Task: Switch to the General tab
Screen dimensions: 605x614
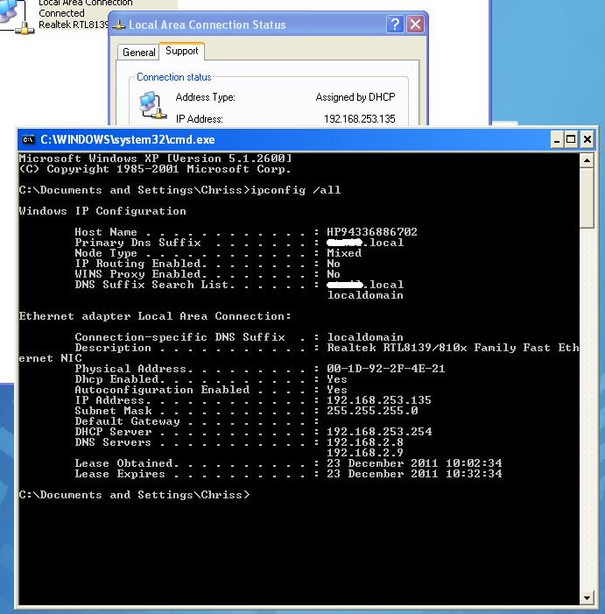Action: (x=138, y=52)
